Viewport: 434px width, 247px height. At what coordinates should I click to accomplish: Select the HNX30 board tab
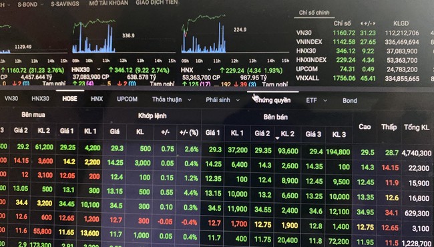pos(40,99)
